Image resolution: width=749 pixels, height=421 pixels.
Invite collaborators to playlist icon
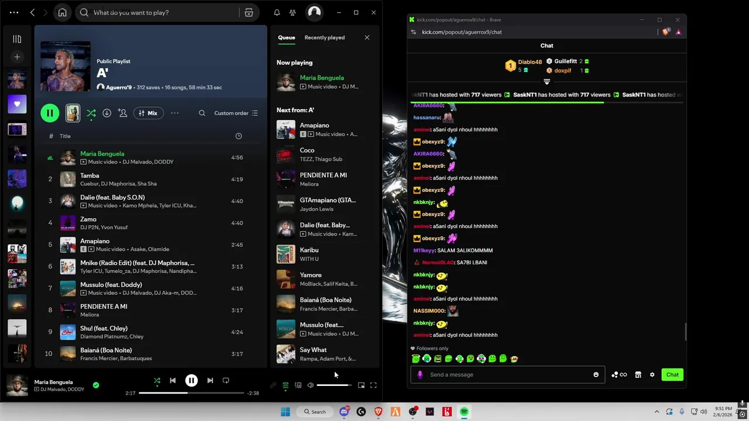[122, 113]
